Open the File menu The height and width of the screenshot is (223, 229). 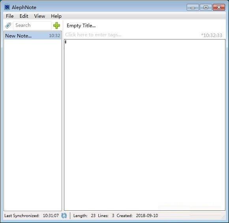(9, 16)
